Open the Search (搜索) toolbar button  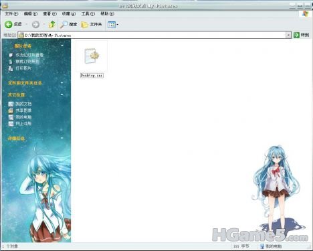pyautogui.click(x=68, y=24)
